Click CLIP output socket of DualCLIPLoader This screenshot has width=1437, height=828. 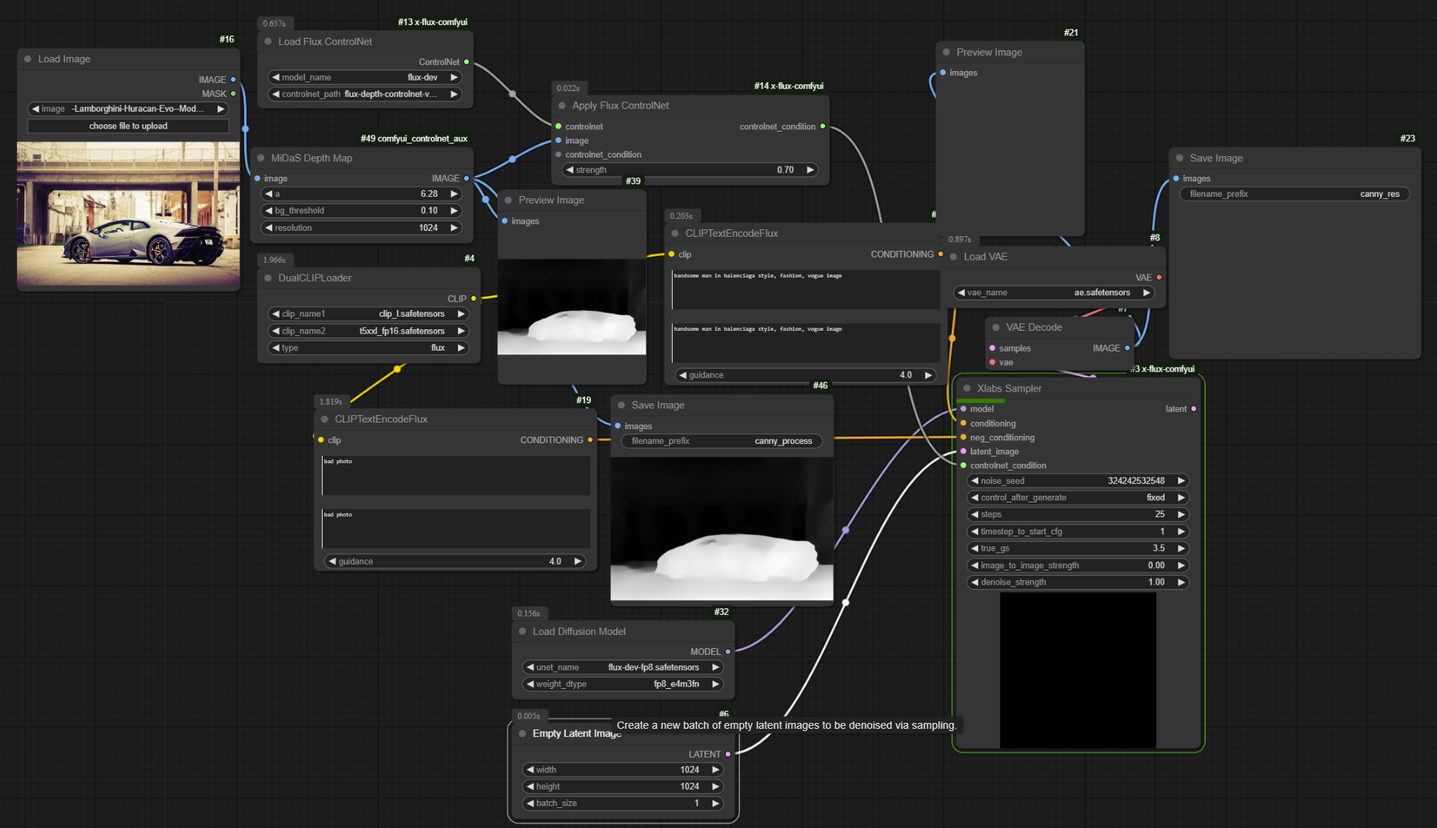pyautogui.click(x=474, y=299)
